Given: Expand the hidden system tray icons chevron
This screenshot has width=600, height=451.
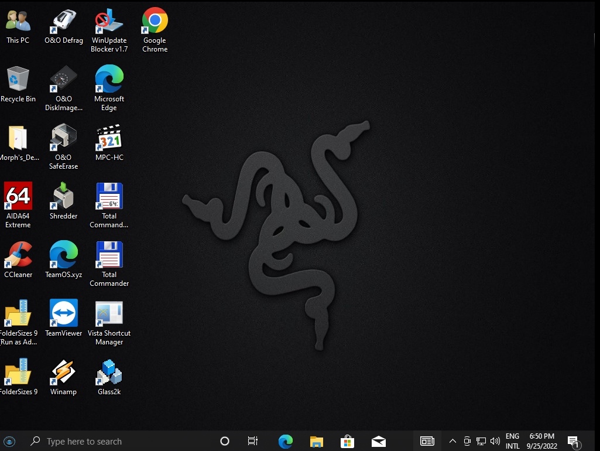Looking at the screenshot, I should pyautogui.click(x=452, y=441).
